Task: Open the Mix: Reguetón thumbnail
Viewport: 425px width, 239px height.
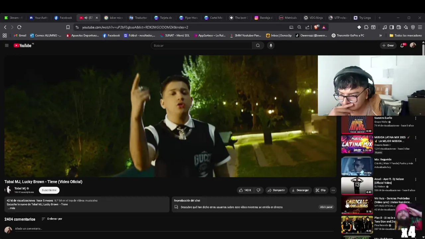Action: 357,166
